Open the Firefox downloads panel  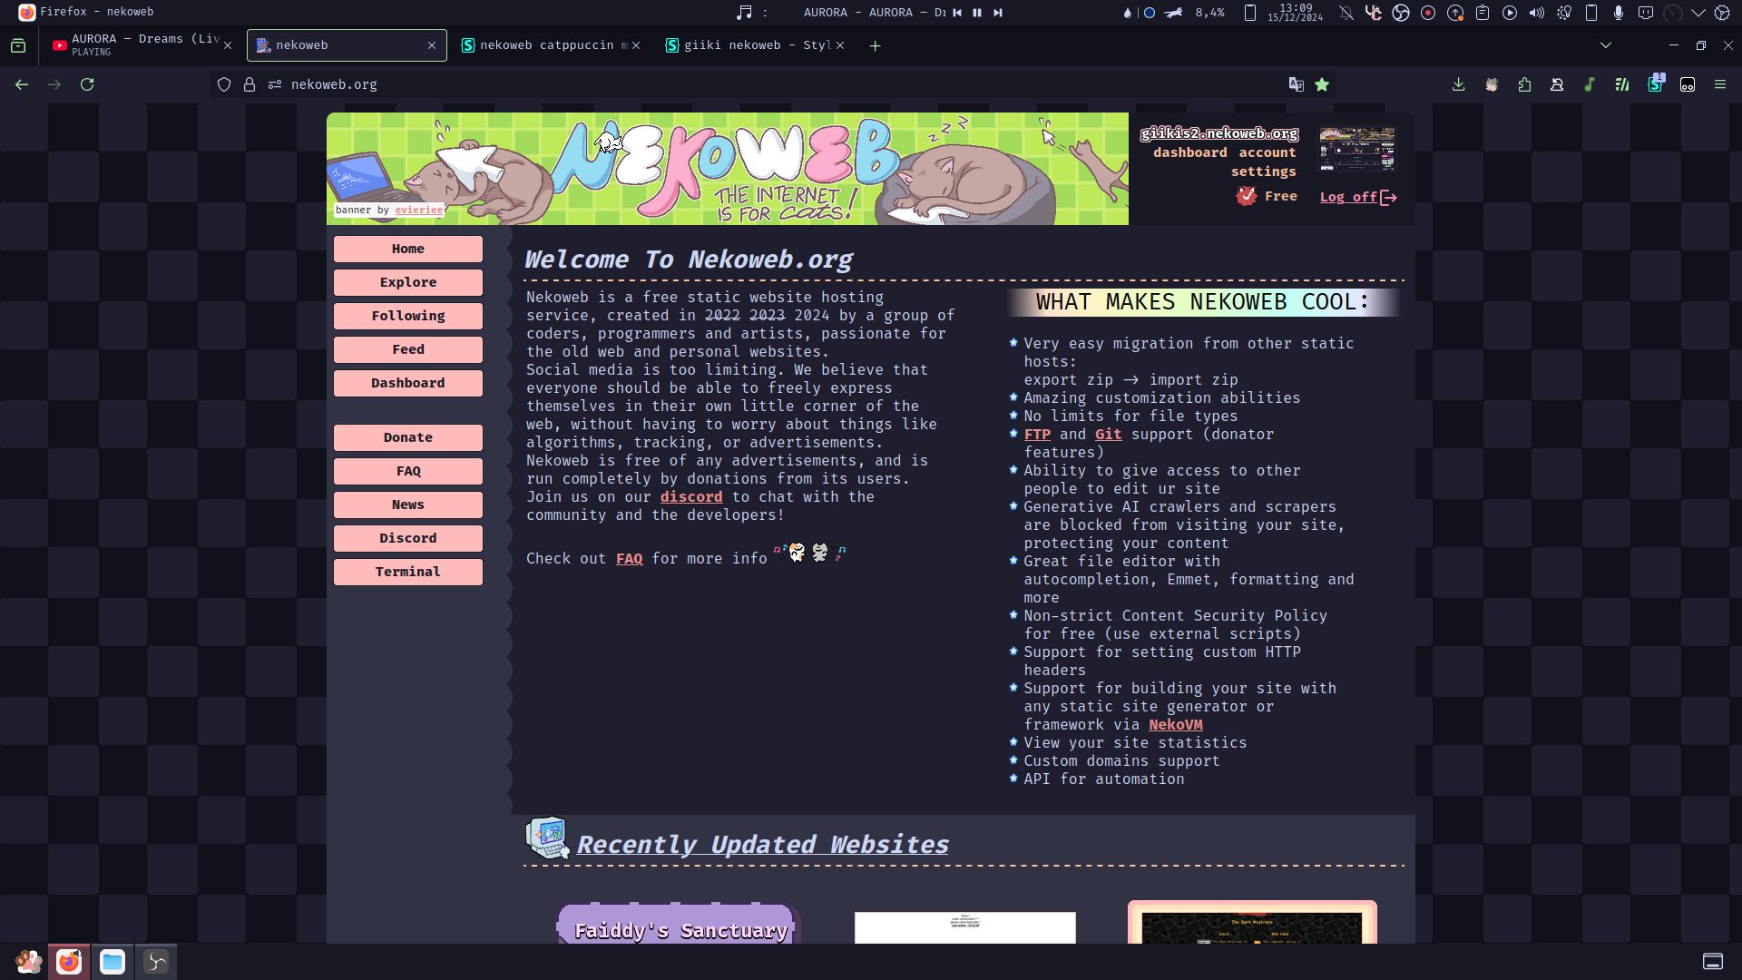point(1458,84)
